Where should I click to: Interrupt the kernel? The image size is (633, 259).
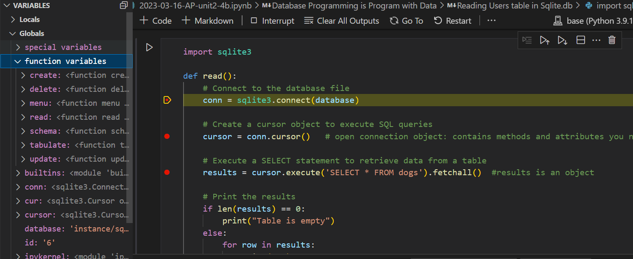point(272,21)
